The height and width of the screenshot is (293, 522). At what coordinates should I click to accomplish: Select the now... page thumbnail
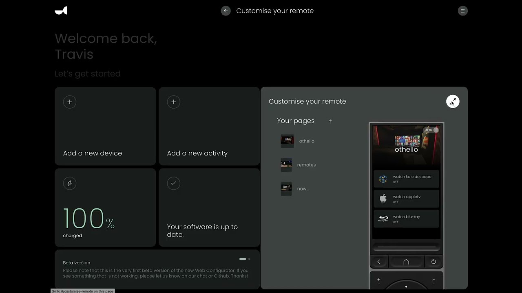tap(286, 188)
